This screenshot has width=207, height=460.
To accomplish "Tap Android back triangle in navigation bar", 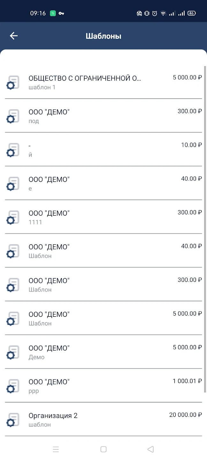I will pyautogui.click(x=150, y=449).
